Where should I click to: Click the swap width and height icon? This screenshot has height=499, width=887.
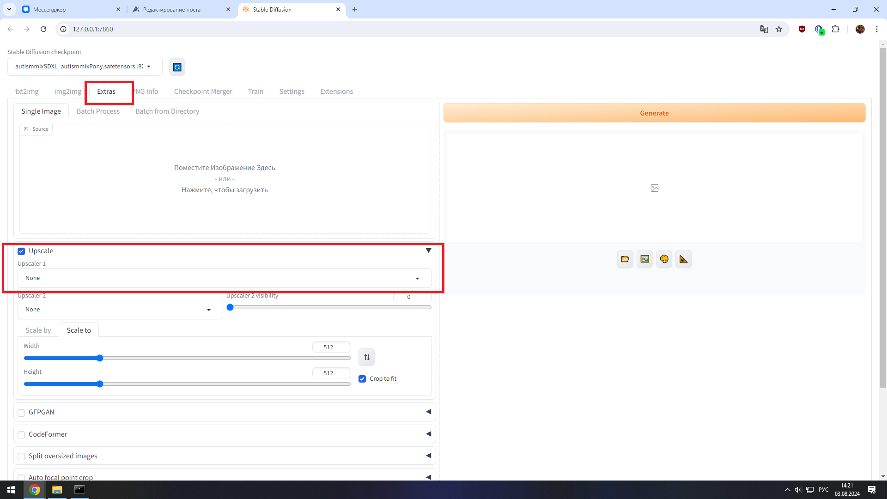coord(366,357)
